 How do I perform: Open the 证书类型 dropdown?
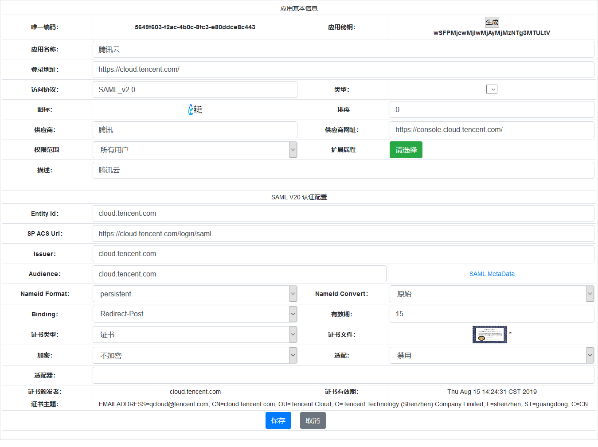pyautogui.click(x=195, y=334)
